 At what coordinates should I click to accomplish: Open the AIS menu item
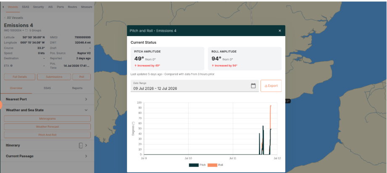[50, 7]
